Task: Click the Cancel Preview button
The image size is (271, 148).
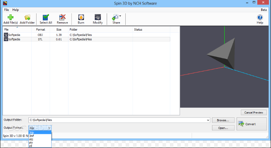Action: [x=253, y=112]
